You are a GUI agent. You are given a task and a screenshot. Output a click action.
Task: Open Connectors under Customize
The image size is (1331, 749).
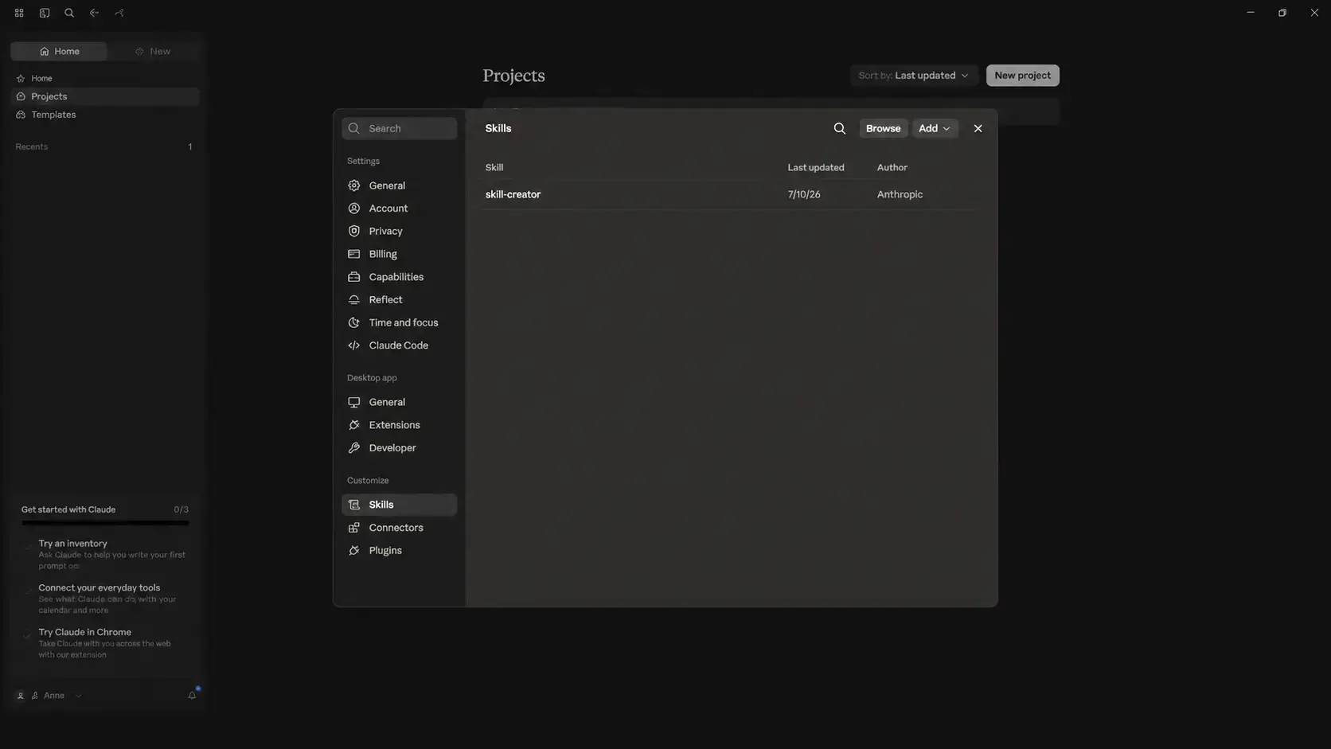[399, 528]
